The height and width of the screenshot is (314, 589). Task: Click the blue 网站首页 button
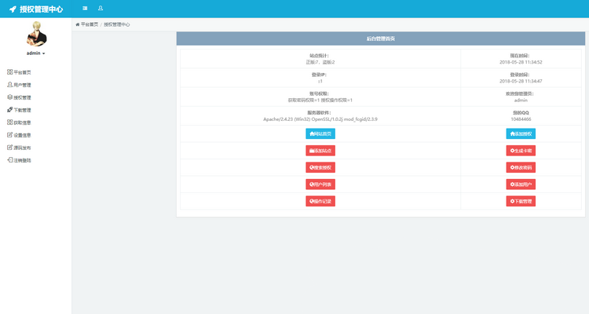point(320,133)
